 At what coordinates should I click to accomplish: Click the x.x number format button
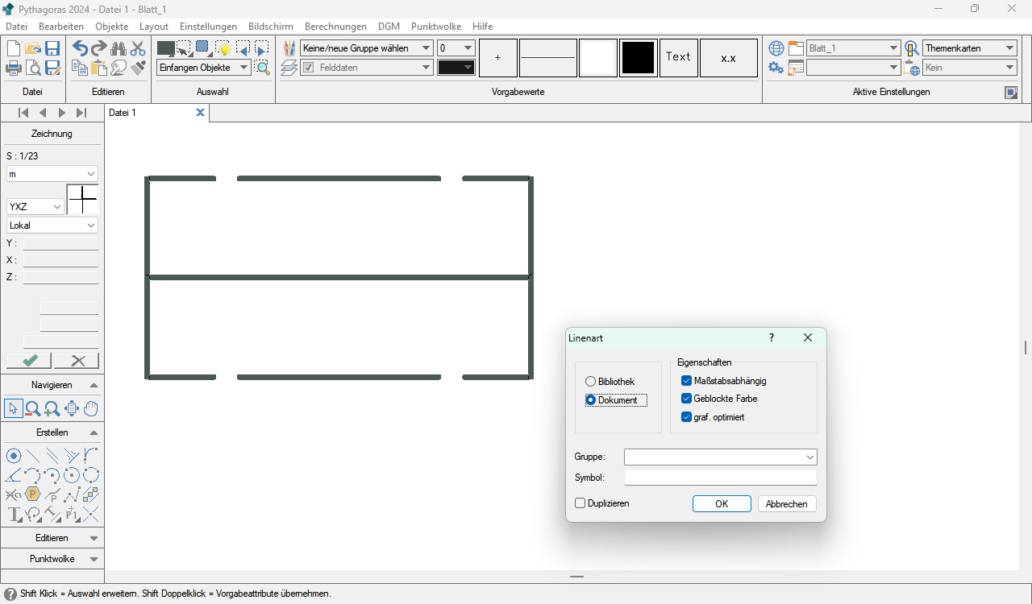coord(729,58)
